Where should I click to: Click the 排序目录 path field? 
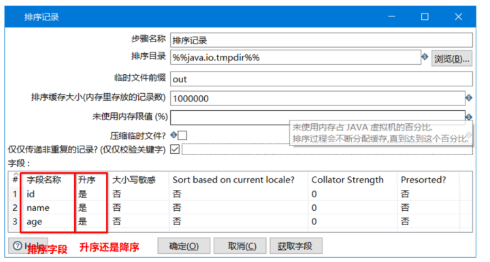[295, 57]
